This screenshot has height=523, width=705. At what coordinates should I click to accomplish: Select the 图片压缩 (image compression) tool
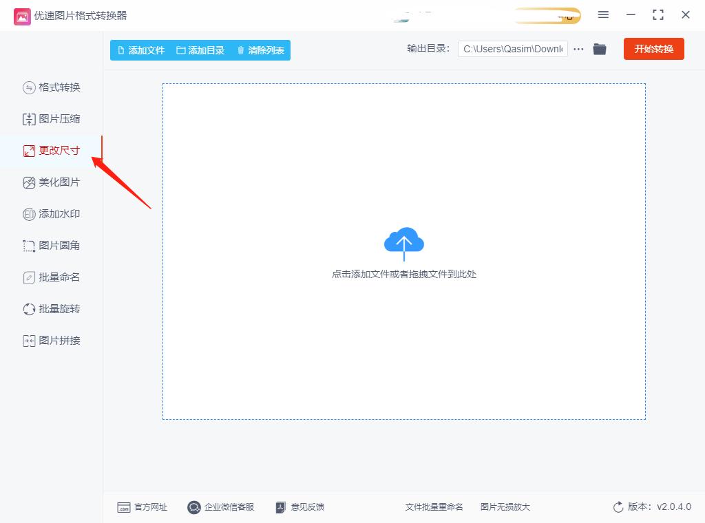pos(52,119)
